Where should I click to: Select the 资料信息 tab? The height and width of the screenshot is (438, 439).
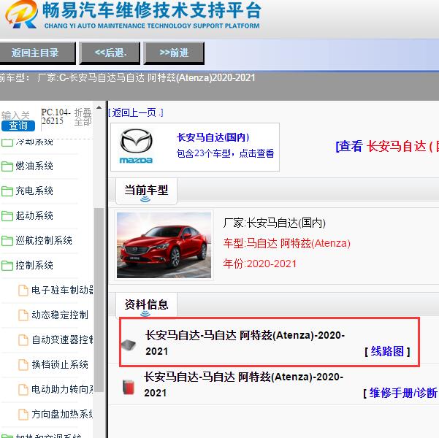click(x=146, y=304)
